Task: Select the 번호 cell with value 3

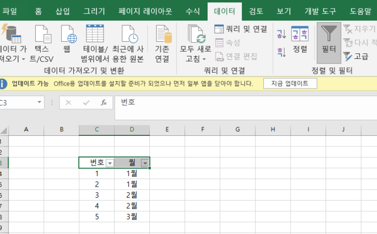Action: (x=97, y=195)
